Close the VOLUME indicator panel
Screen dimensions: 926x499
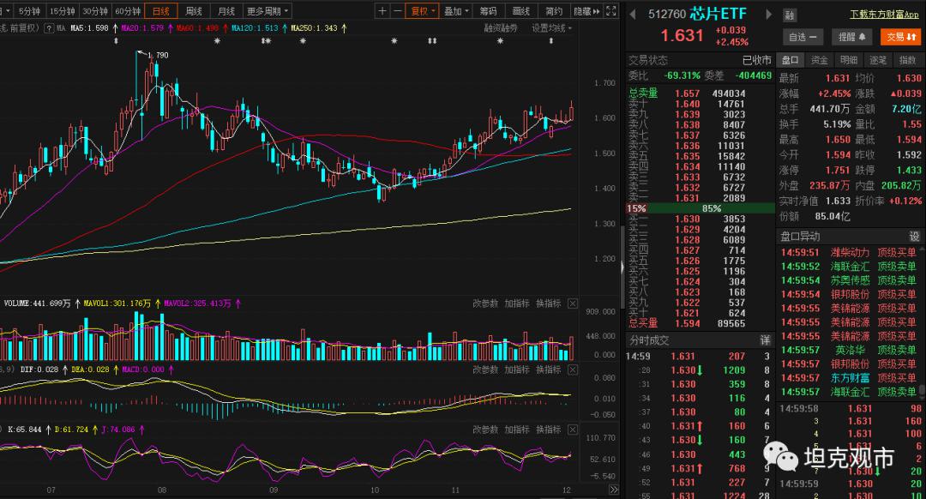tap(572, 304)
